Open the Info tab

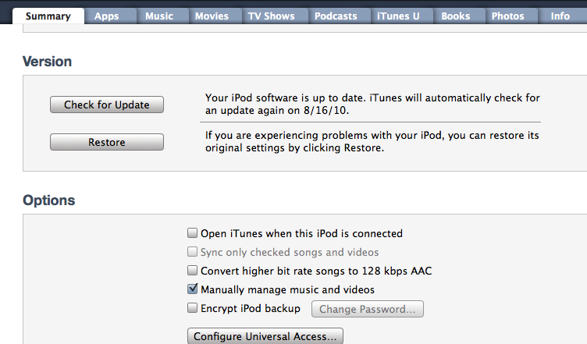(560, 16)
